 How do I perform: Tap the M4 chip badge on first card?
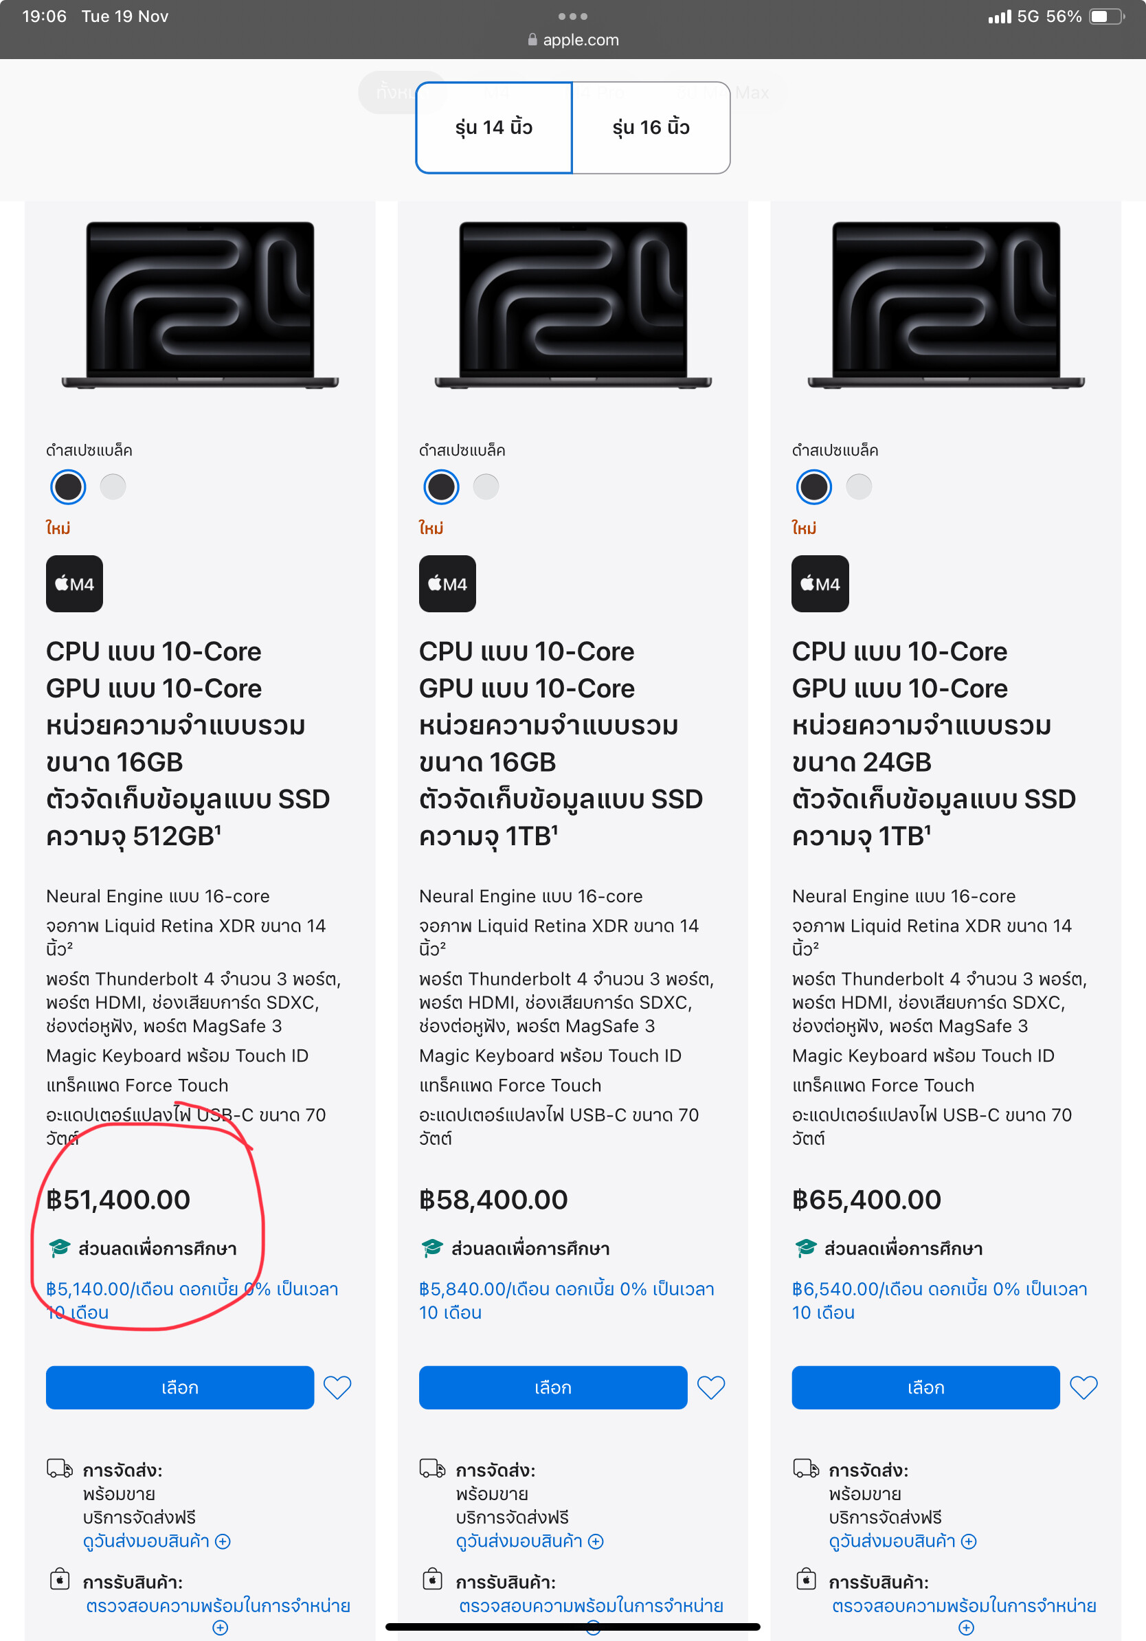click(74, 583)
